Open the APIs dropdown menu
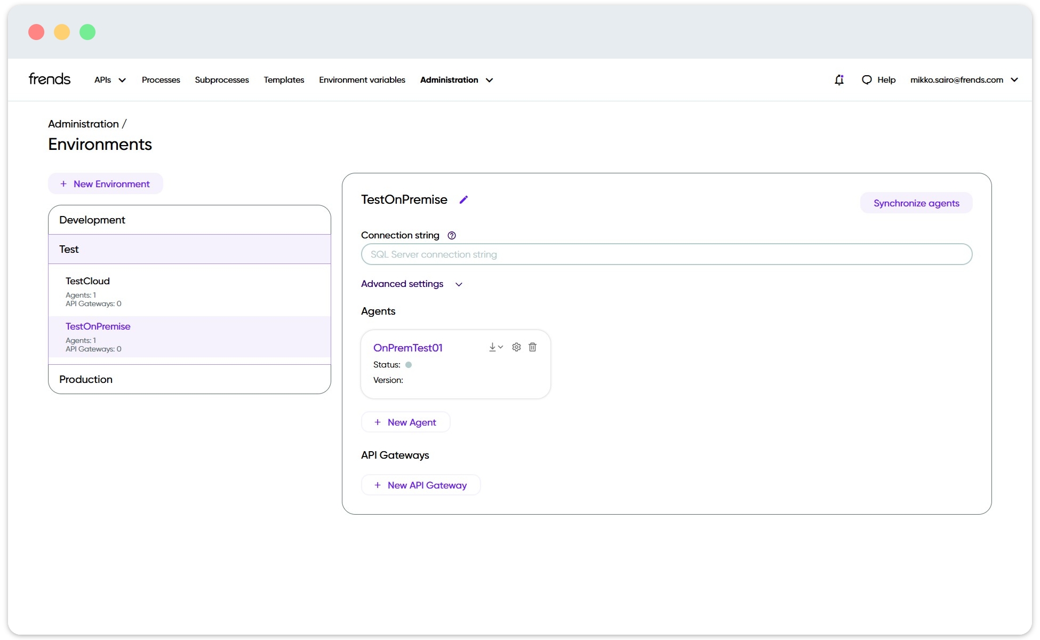The image size is (1040, 640). point(110,79)
